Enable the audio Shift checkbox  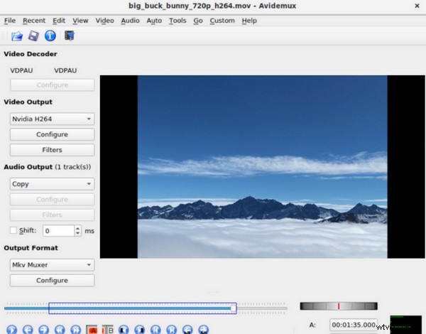pos(13,230)
